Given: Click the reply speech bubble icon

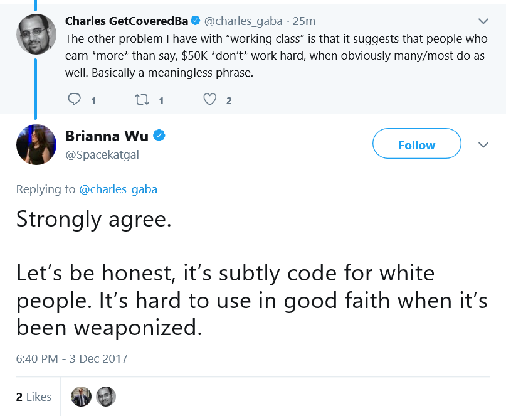Looking at the screenshot, I should click(x=74, y=100).
